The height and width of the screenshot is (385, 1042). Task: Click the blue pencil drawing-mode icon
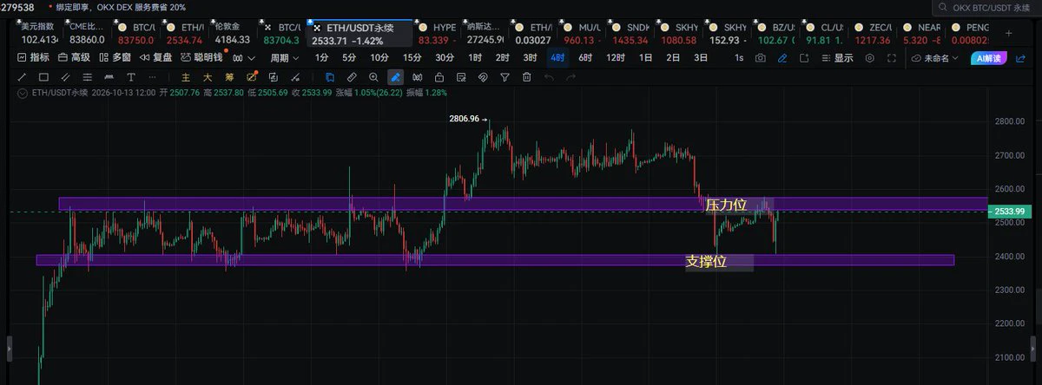coord(782,58)
